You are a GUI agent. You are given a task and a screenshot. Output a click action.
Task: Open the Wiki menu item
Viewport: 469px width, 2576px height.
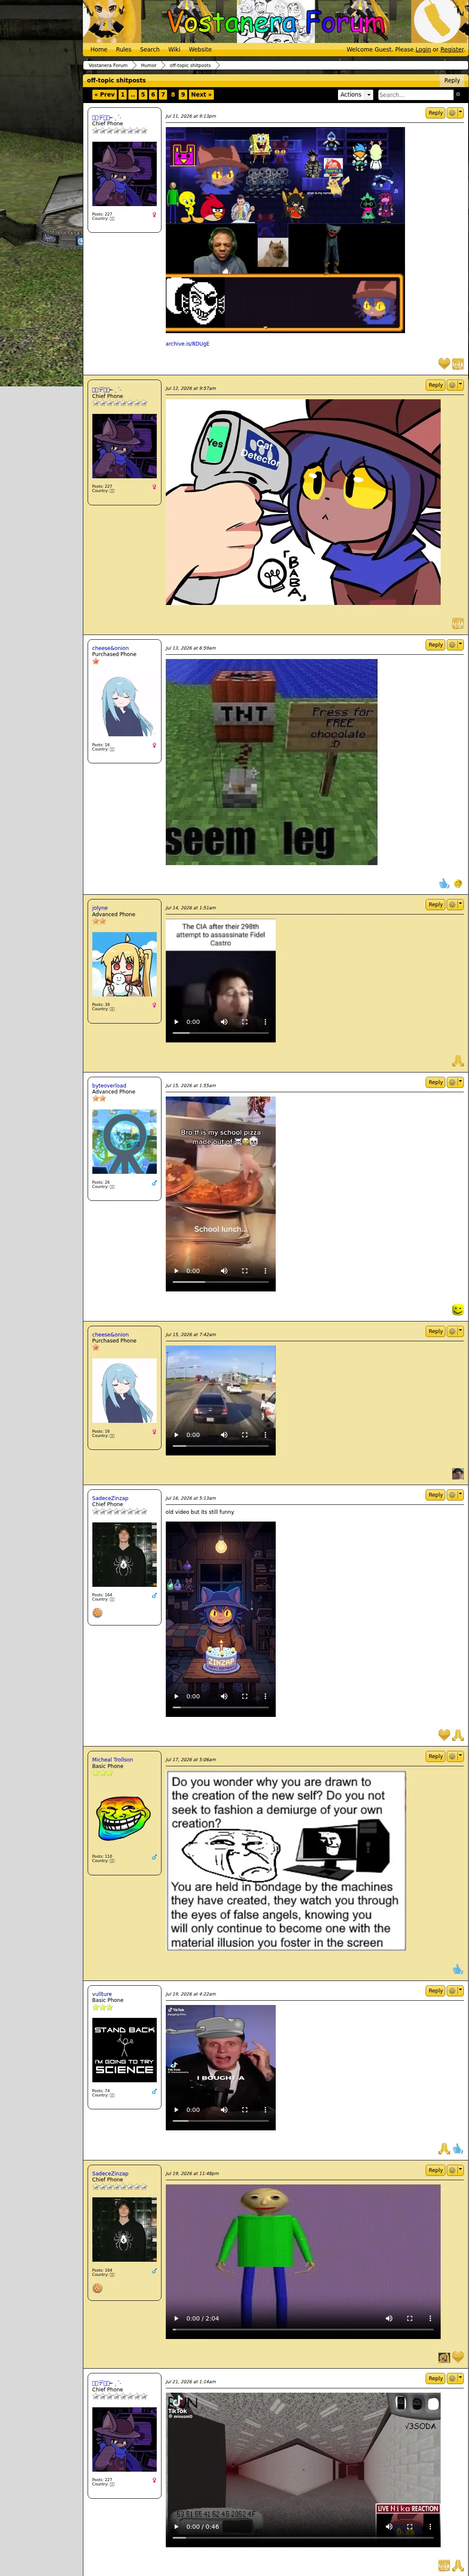[174, 49]
